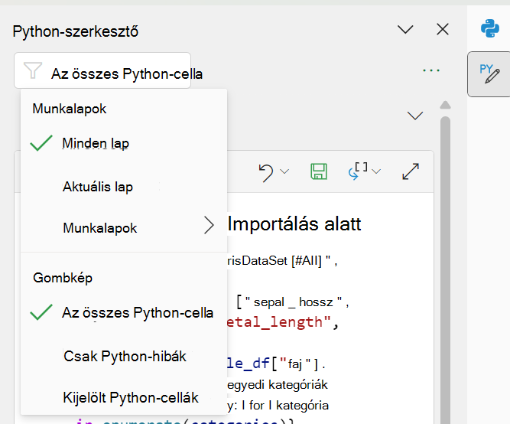Click the Gombkép section header
The height and width of the screenshot is (424, 510).
63,278
